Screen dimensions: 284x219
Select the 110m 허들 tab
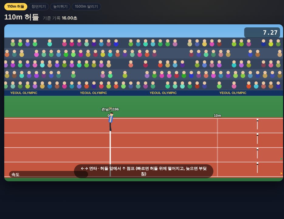(16, 6)
